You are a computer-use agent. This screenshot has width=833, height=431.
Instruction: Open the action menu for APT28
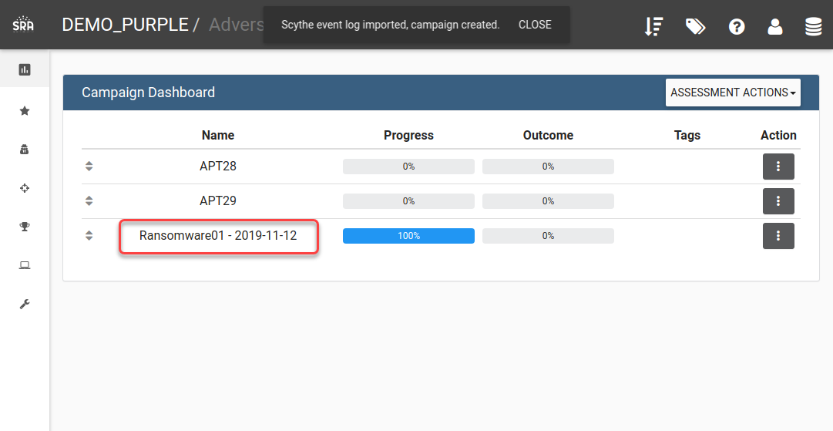pyautogui.click(x=778, y=167)
